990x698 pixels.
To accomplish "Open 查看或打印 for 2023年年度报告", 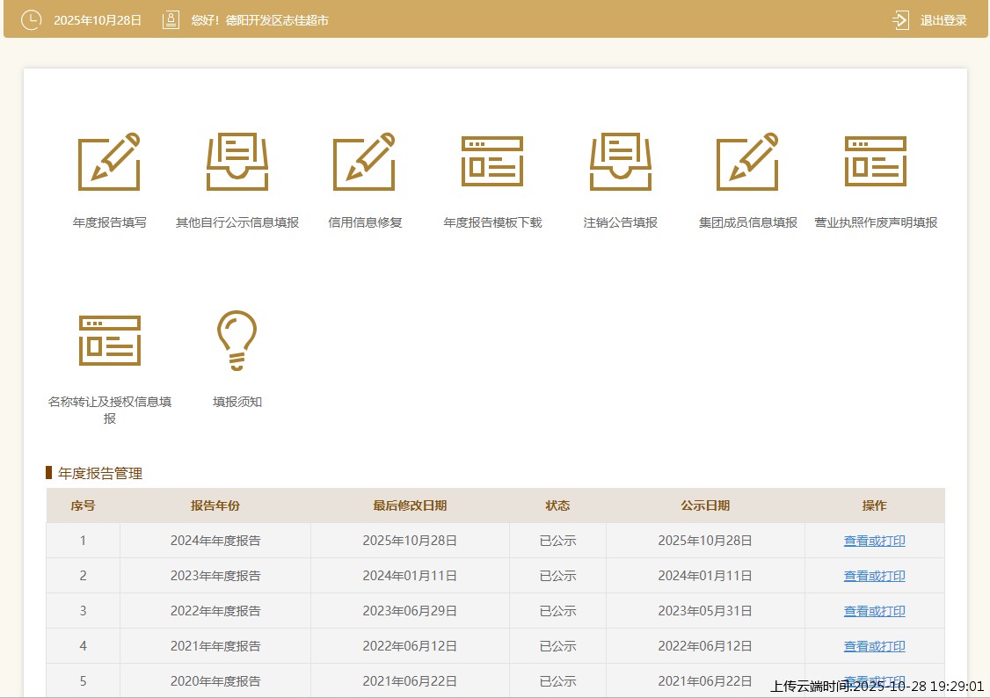I will click(x=874, y=576).
